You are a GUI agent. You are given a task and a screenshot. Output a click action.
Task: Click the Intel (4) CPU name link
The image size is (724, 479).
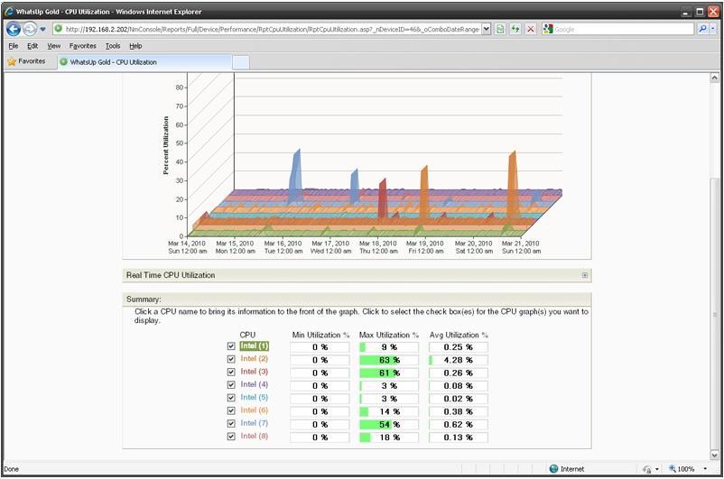254,384
